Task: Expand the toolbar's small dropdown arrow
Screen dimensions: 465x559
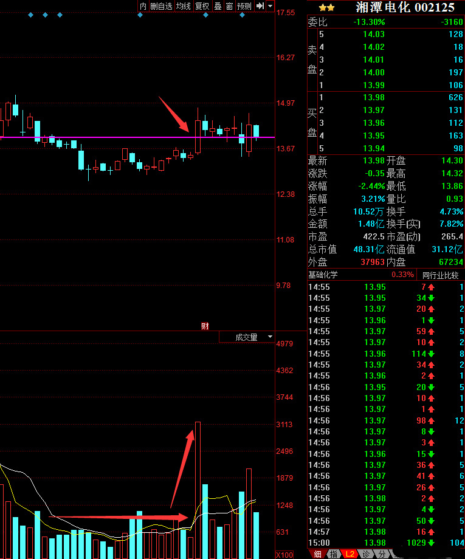Action: click(x=269, y=6)
